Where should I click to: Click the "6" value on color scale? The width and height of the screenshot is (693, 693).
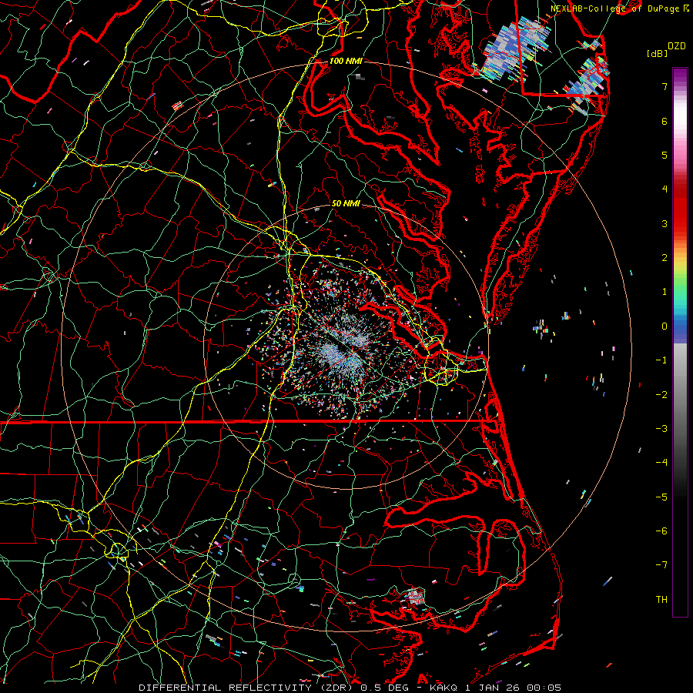(x=665, y=121)
